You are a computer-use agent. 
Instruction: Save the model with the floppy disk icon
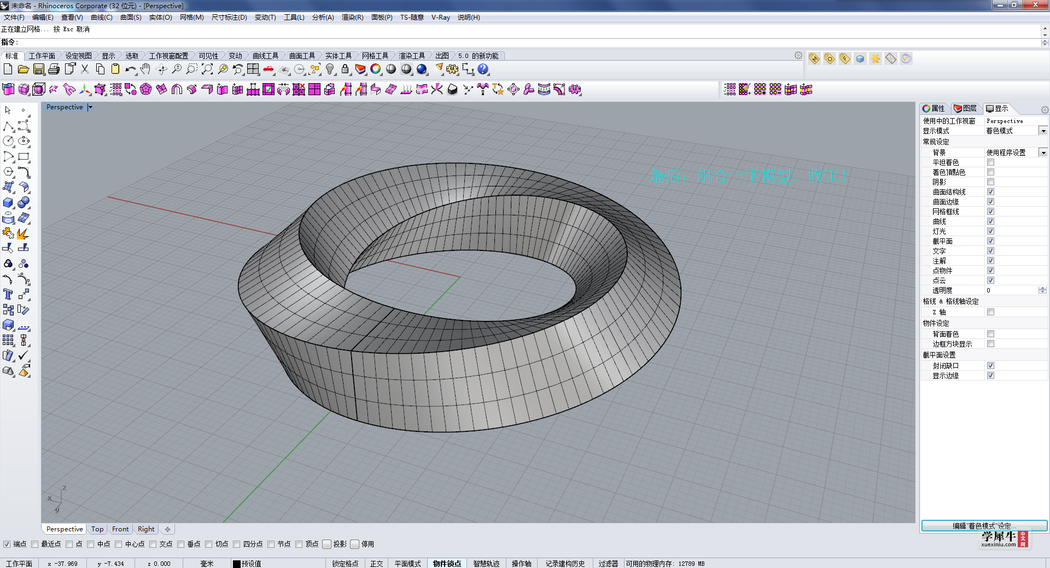[x=38, y=69]
